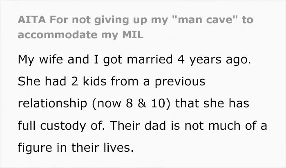Click the word "married" in the first sentence

coord(150,59)
